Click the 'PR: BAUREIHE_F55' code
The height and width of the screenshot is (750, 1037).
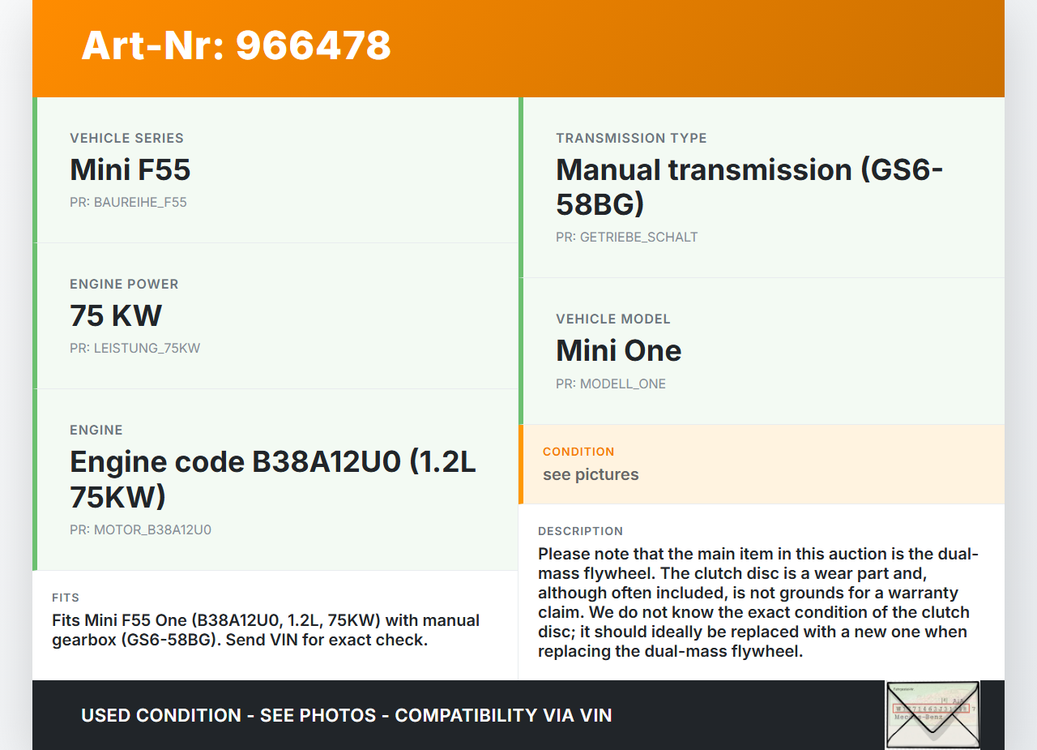pyautogui.click(x=128, y=202)
